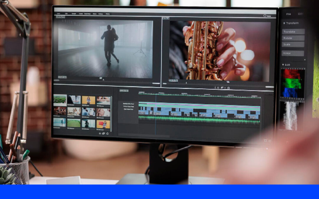The image size is (319, 199).
Task: Open the Online menu in the top menu bar
Action: coord(108,14)
